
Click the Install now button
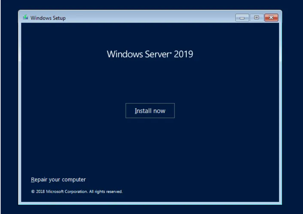pos(150,111)
